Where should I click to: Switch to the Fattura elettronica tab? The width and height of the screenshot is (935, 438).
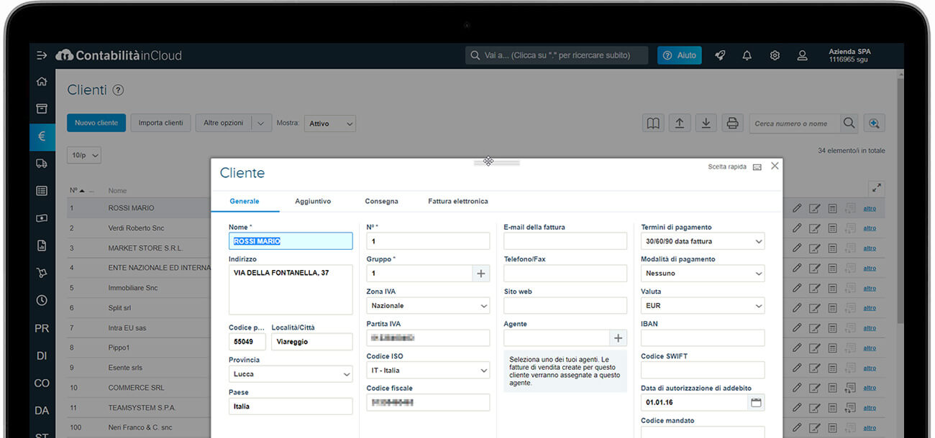click(458, 202)
